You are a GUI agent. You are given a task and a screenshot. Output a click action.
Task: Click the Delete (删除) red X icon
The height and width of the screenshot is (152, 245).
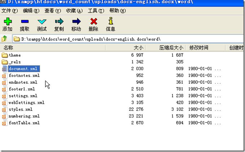(93, 21)
